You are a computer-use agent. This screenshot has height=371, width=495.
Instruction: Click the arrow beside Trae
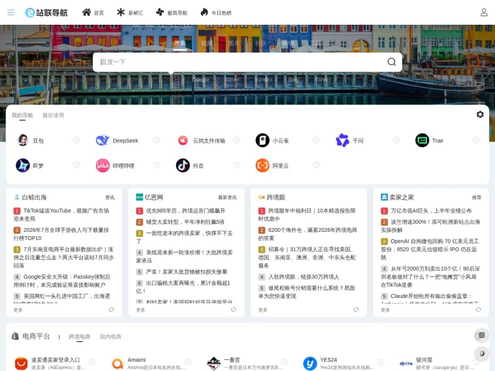click(476, 140)
